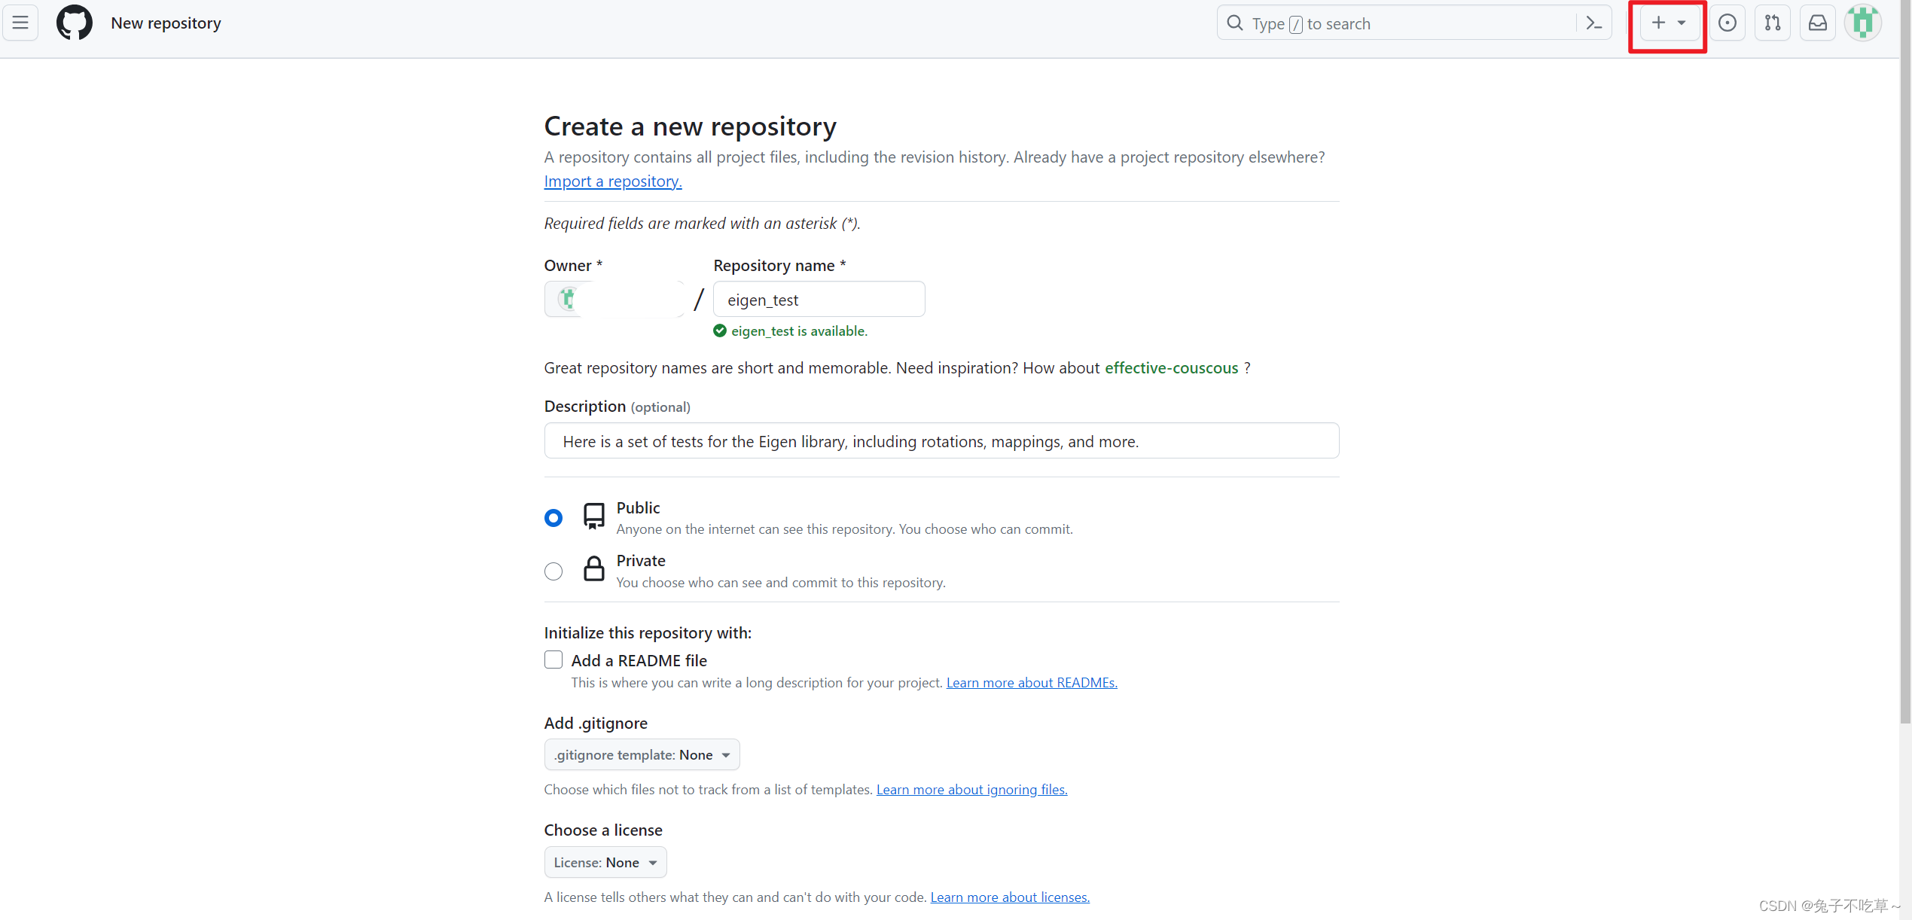Click the Public repository book icon
The image size is (1912, 920).
pos(593,516)
